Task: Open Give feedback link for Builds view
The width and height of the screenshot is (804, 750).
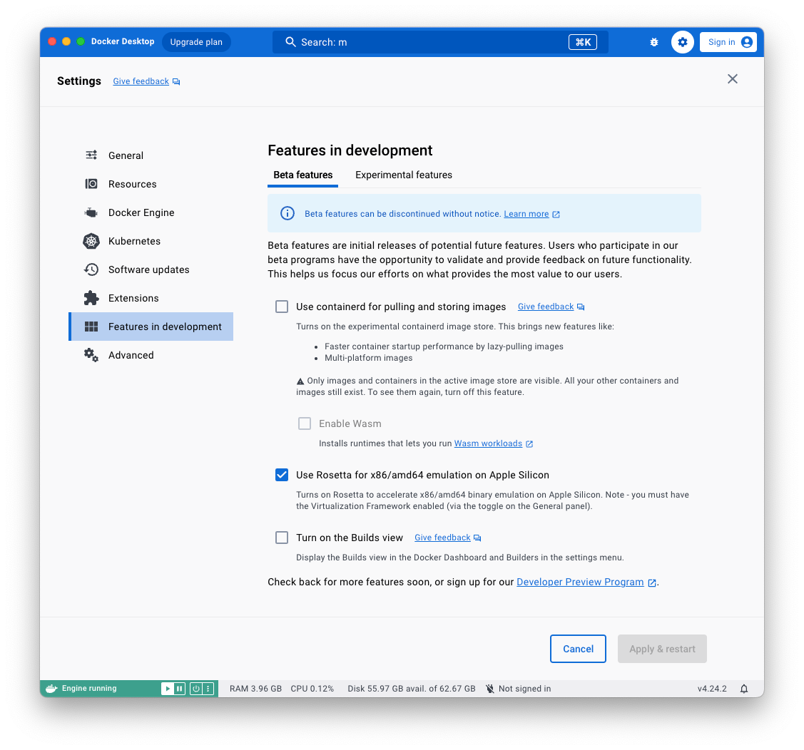Action: click(442, 538)
